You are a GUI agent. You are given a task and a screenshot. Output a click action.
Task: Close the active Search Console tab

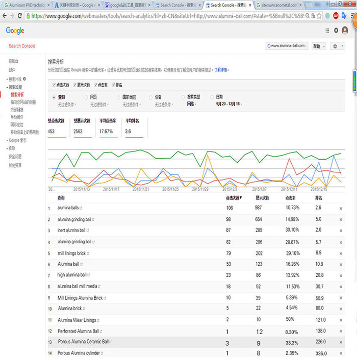[250, 5]
